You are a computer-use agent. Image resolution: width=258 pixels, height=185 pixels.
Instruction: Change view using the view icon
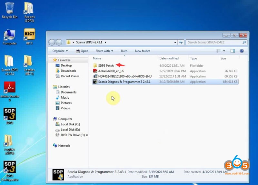pyautogui.click(x=219, y=51)
